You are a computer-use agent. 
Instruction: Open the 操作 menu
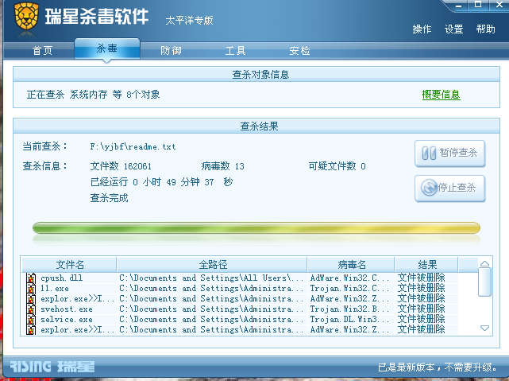tap(422, 29)
